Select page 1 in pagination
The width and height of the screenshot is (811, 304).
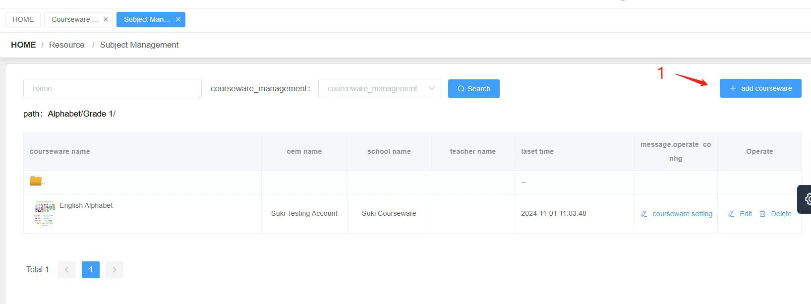pyautogui.click(x=91, y=269)
